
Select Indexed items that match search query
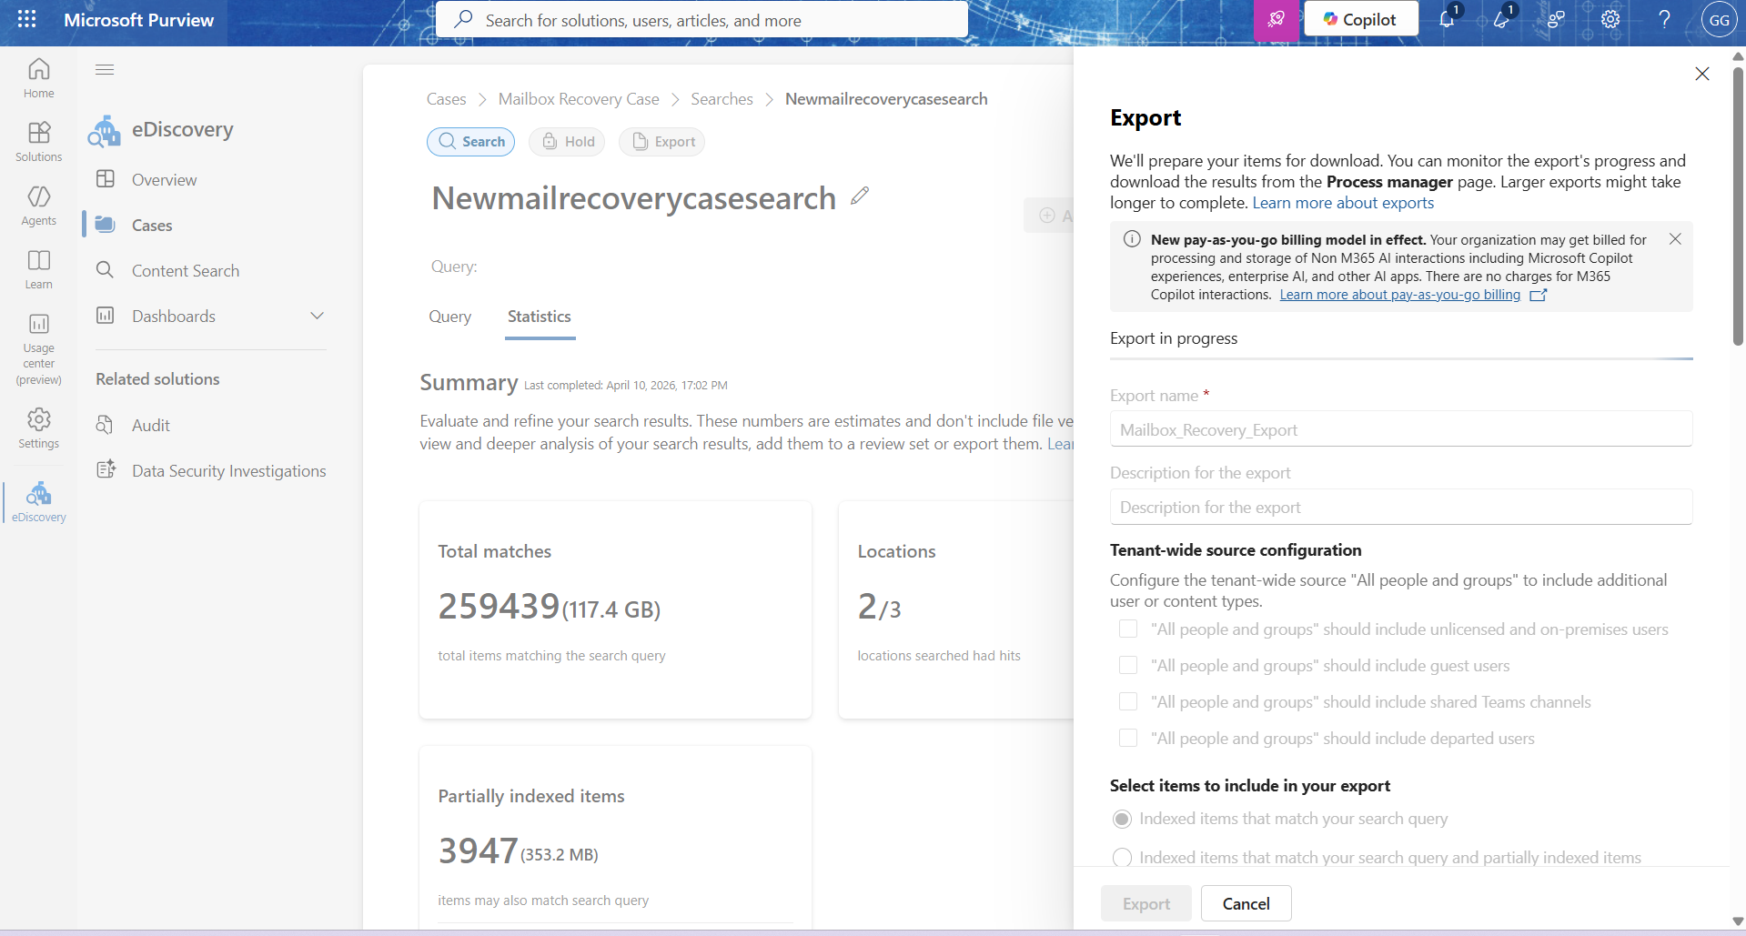(x=1122, y=819)
